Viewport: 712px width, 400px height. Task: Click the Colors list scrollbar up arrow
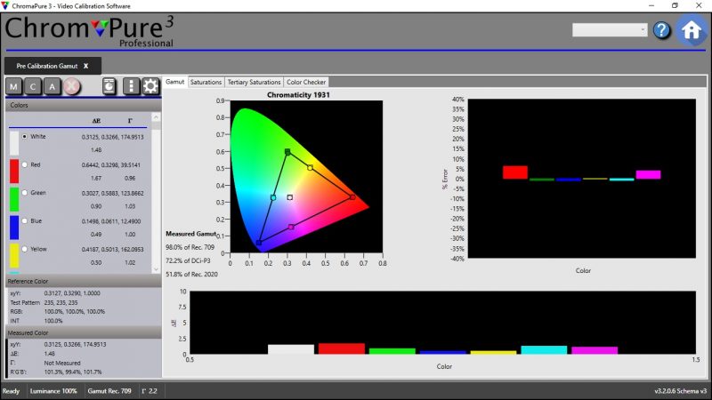(x=157, y=116)
